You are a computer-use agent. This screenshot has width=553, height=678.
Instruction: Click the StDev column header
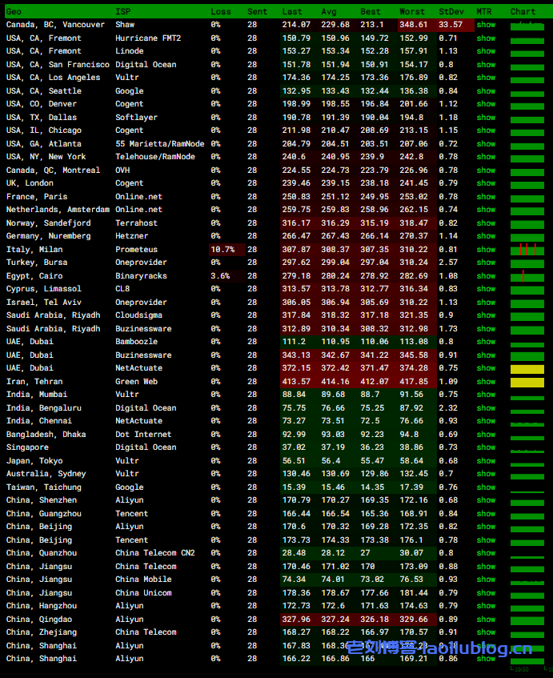tap(451, 11)
